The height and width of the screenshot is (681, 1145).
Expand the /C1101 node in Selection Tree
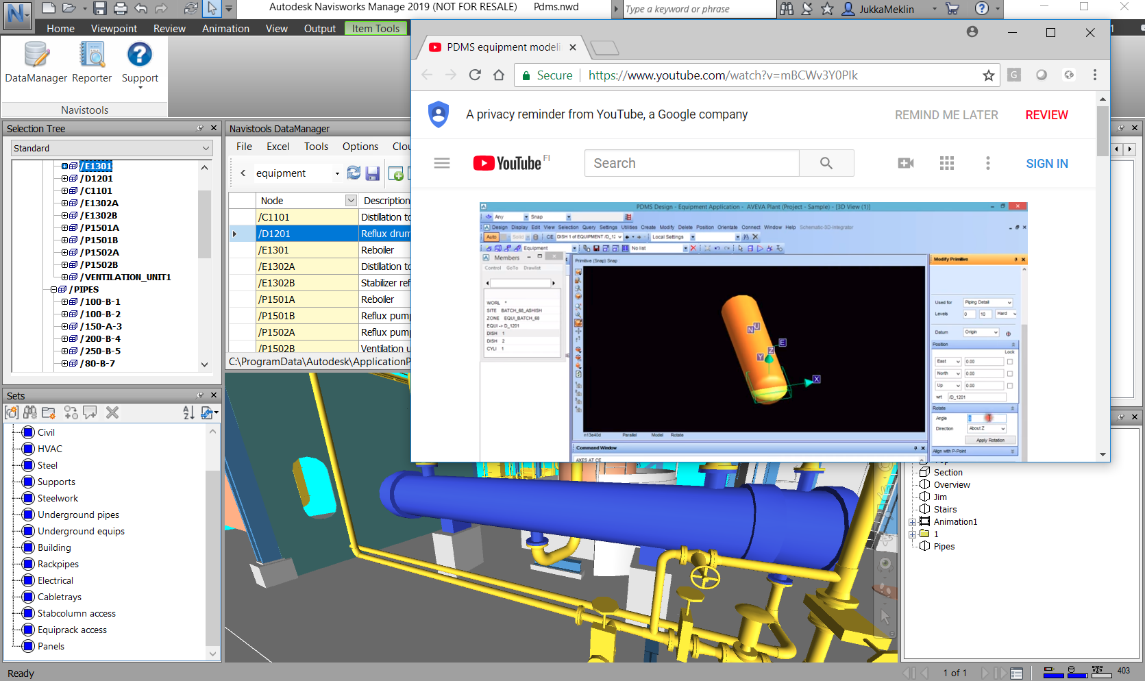pyautogui.click(x=64, y=191)
